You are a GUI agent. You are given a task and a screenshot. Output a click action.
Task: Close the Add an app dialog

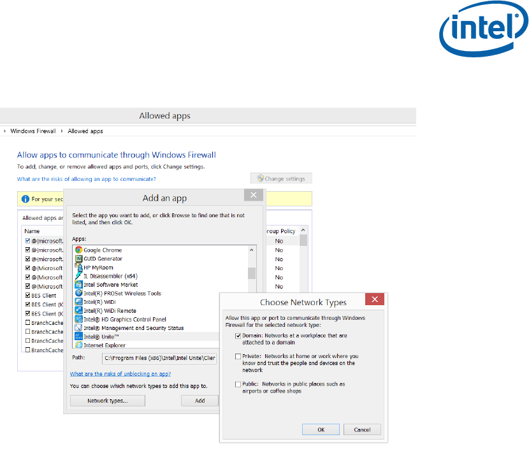[x=254, y=195]
